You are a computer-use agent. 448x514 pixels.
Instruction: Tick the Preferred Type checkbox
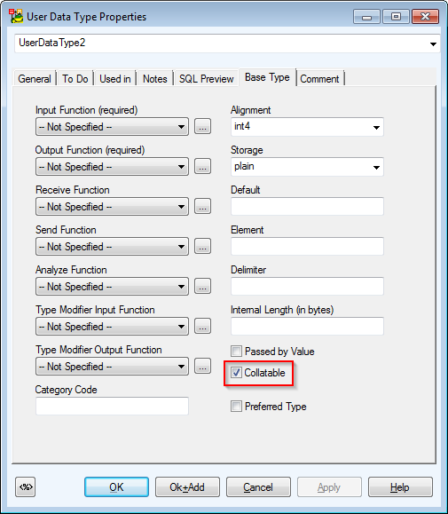(236, 407)
